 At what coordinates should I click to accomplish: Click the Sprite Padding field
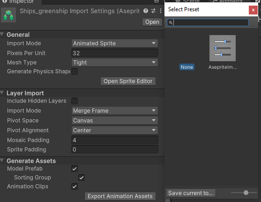pos(115,150)
